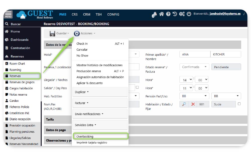Select Overbooking from the Acciones menu
Viewport: 251px width, 156px height.
click(x=85, y=136)
